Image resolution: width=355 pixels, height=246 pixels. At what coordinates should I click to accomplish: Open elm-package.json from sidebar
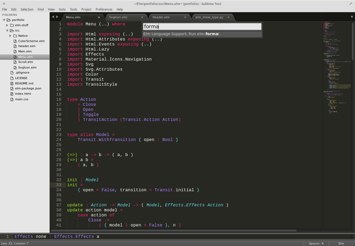[x=28, y=88]
